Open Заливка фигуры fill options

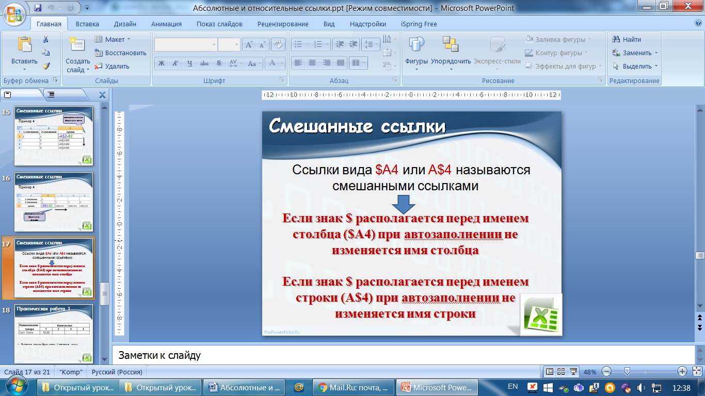[x=558, y=39]
